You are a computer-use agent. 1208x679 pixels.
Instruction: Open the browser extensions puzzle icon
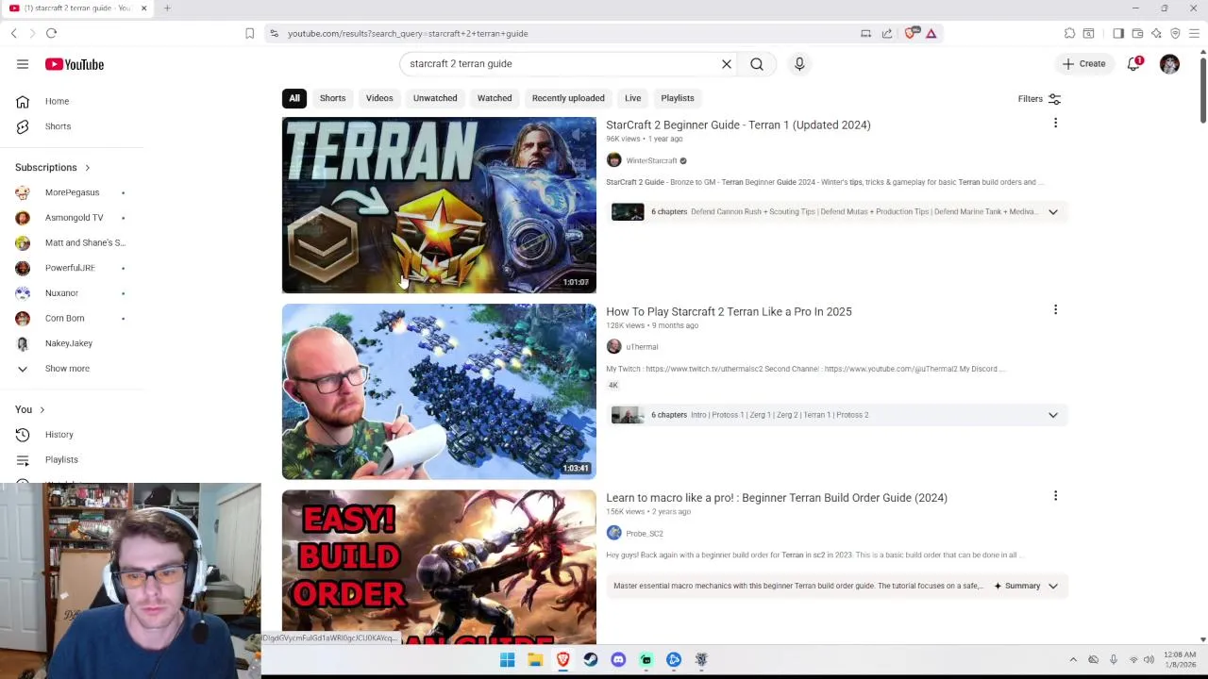pos(1069,33)
